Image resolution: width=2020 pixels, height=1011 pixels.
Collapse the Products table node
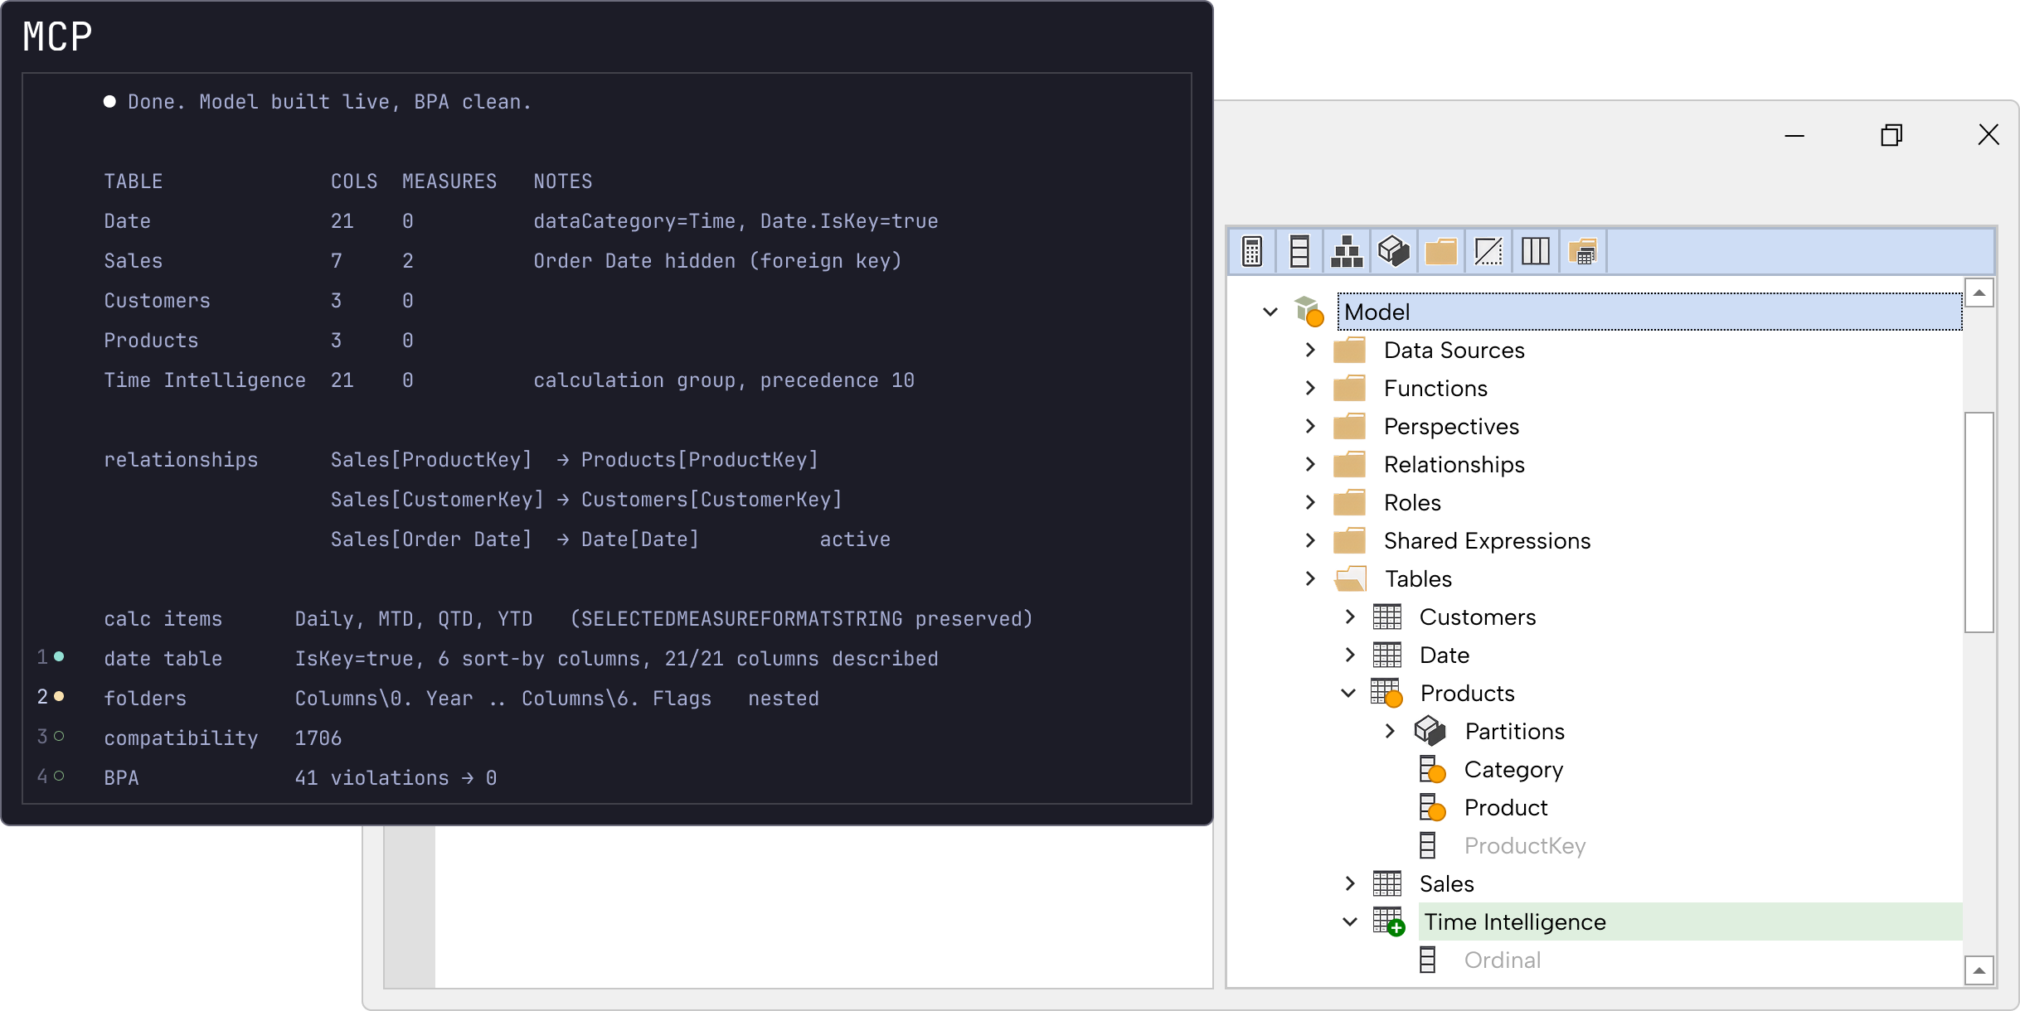pyautogui.click(x=1349, y=693)
